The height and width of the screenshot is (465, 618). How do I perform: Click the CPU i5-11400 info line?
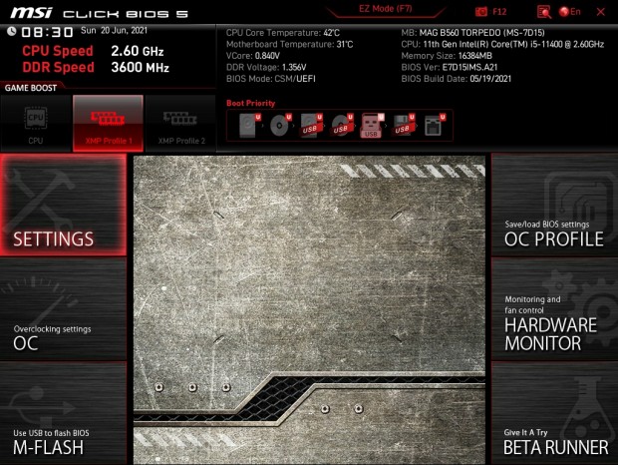(502, 44)
